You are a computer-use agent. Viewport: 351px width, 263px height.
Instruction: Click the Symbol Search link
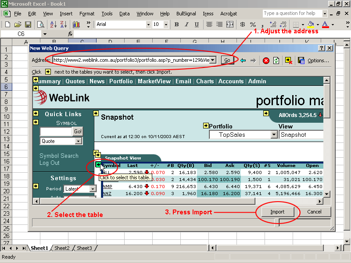59,156
